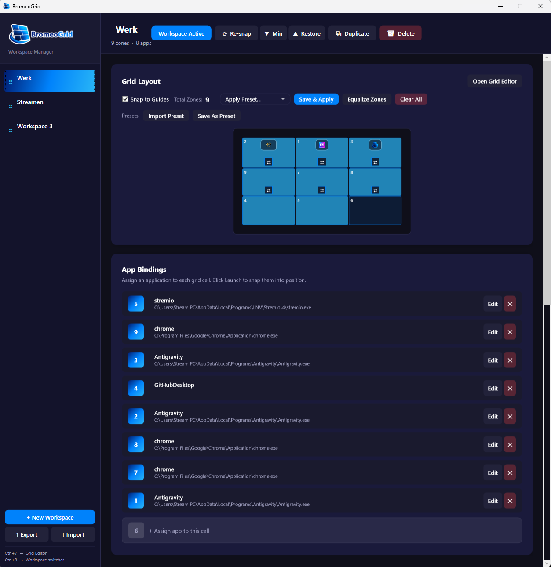Remove the chrome binding for zone 9

click(510, 332)
